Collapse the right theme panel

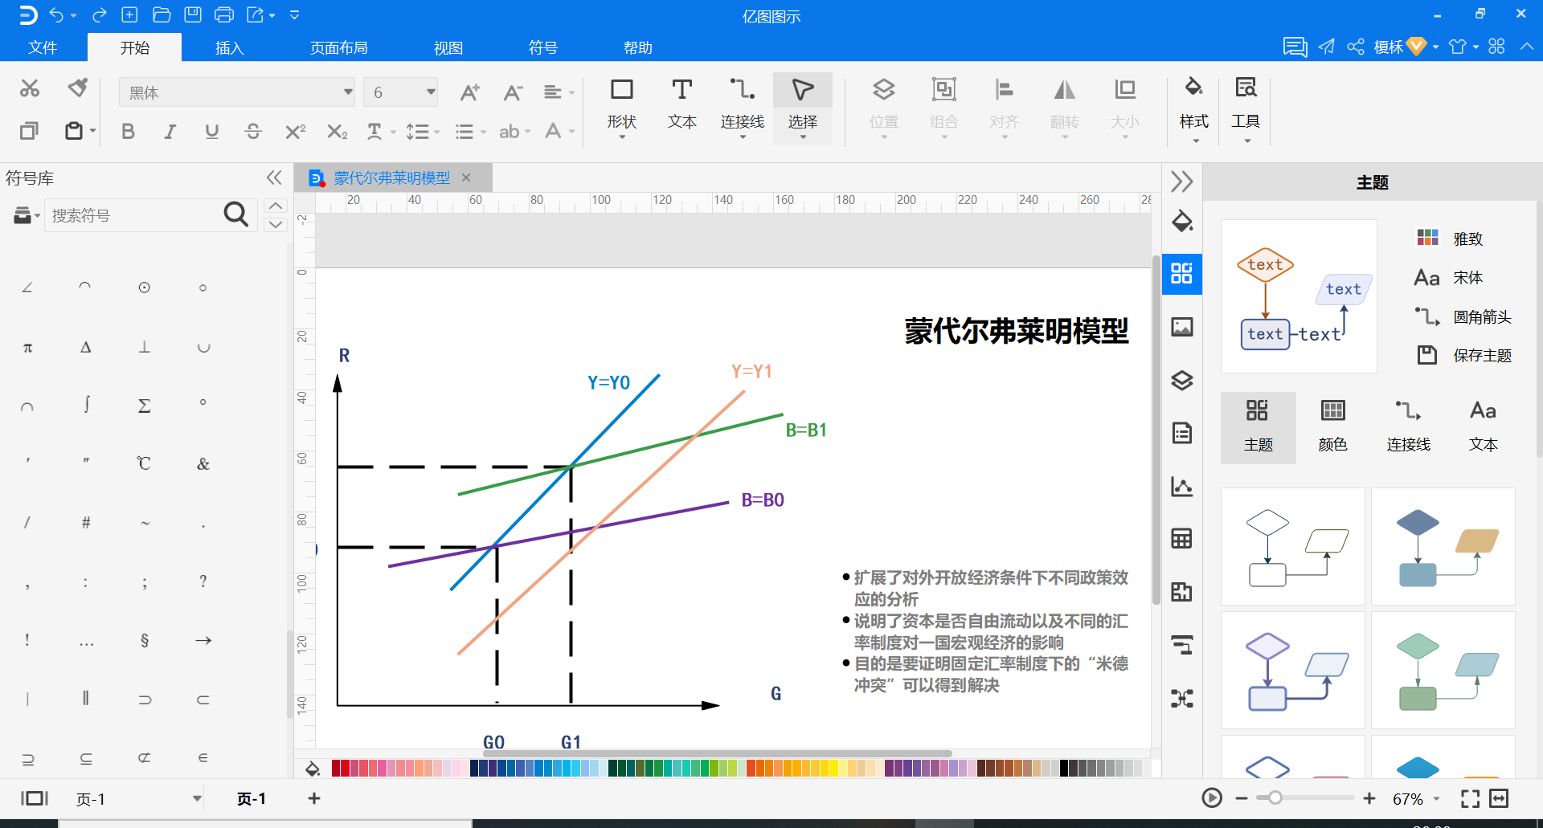(1181, 182)
